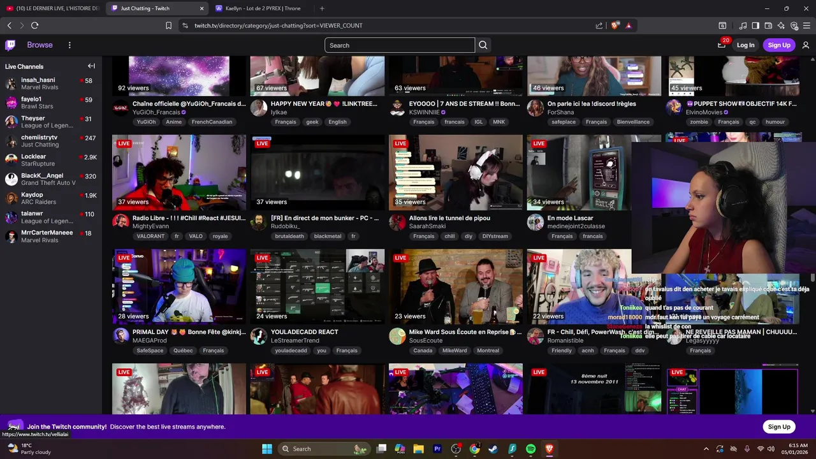Open new browser tab
Image resolution: width=816 pixels, height=459 pixels.
coord(322,8)
